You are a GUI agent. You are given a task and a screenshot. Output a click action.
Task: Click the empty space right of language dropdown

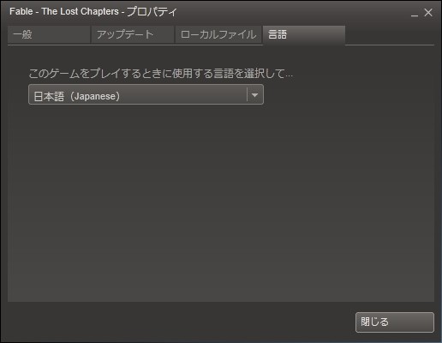[349, 94]
